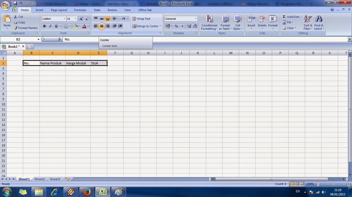Save workbook from Quick Access toolbar
352x197 pixels.
pos(15,3)
